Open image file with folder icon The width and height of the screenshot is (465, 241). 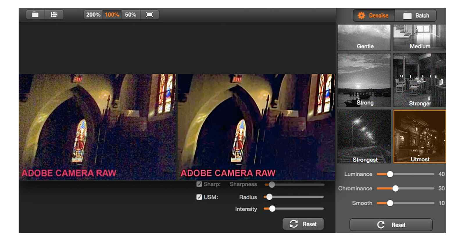coord(35,15)
